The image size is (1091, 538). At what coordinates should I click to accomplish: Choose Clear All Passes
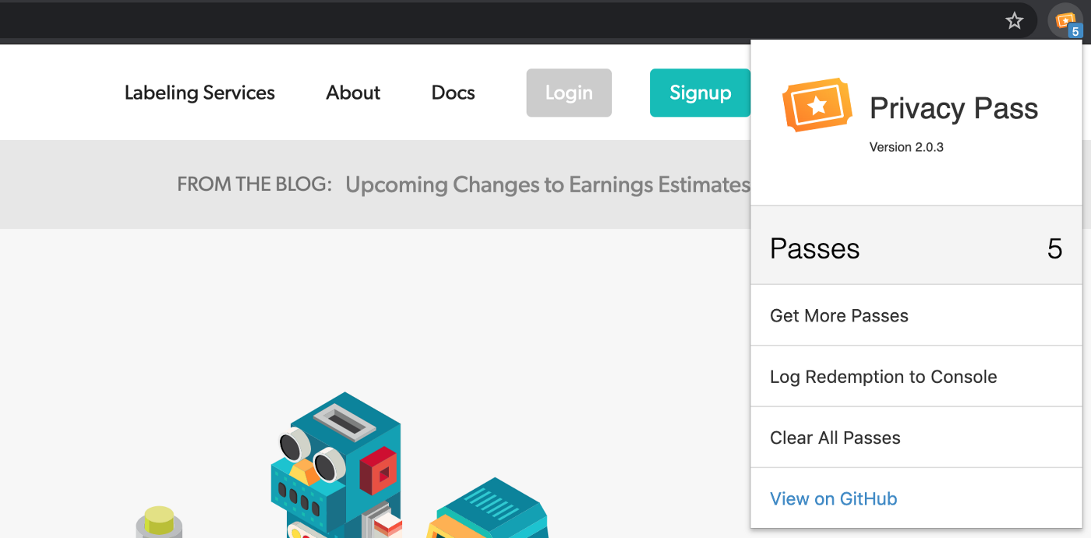835,437
